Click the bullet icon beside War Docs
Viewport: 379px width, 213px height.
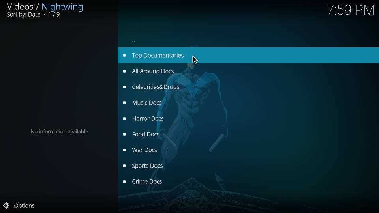point(124,150)
